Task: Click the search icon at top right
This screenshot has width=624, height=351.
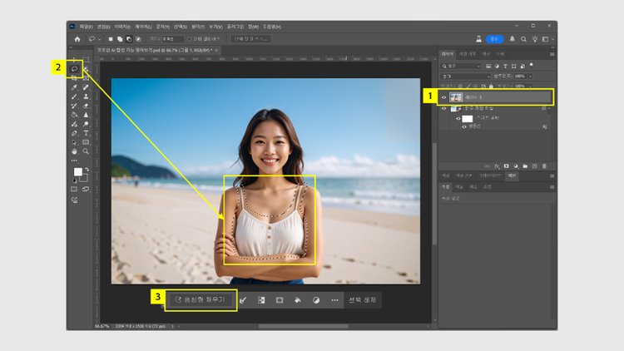Action: (523, 38)
